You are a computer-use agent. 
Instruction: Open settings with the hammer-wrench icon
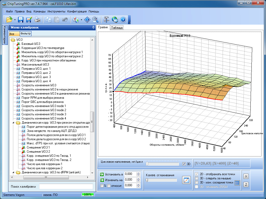107,20
